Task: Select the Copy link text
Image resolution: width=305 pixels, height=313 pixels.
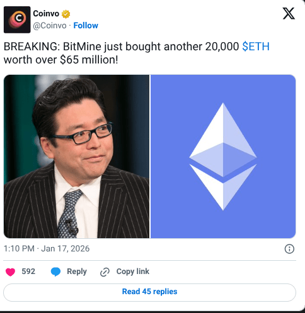Action: click(133, 272)
